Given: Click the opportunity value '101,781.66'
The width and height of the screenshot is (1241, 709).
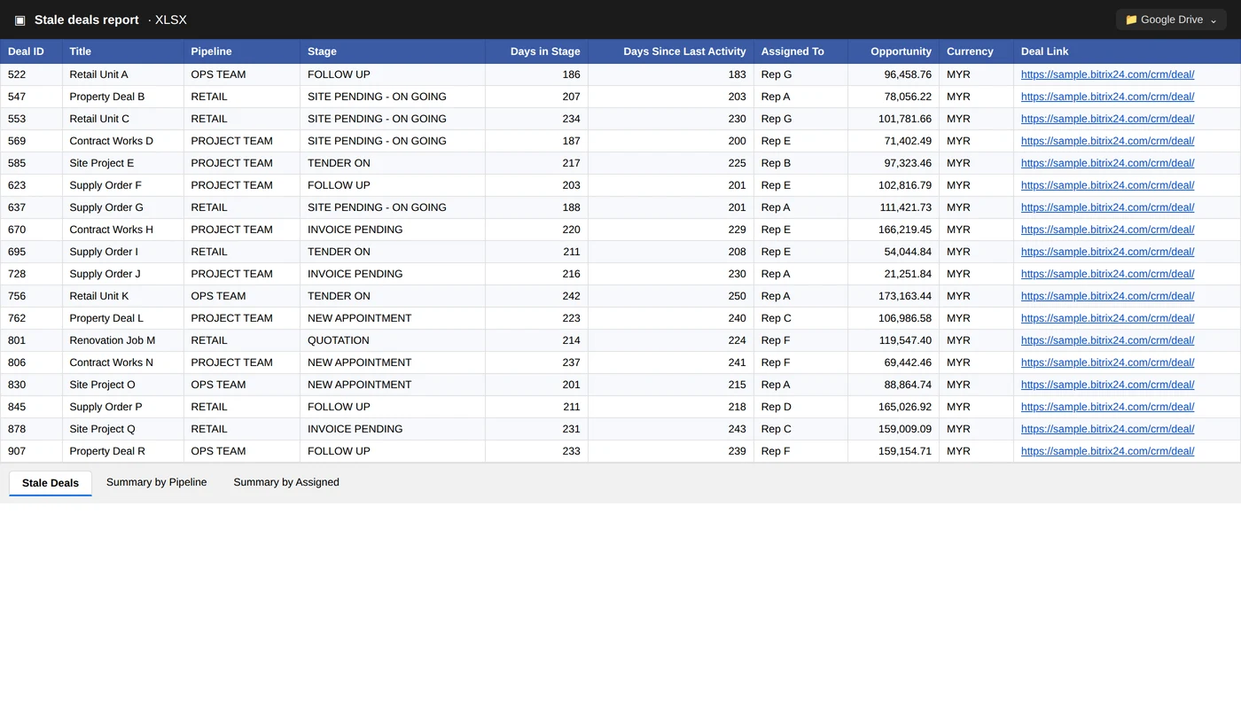Looking at the screenshot, I should (x=894, y=119).
